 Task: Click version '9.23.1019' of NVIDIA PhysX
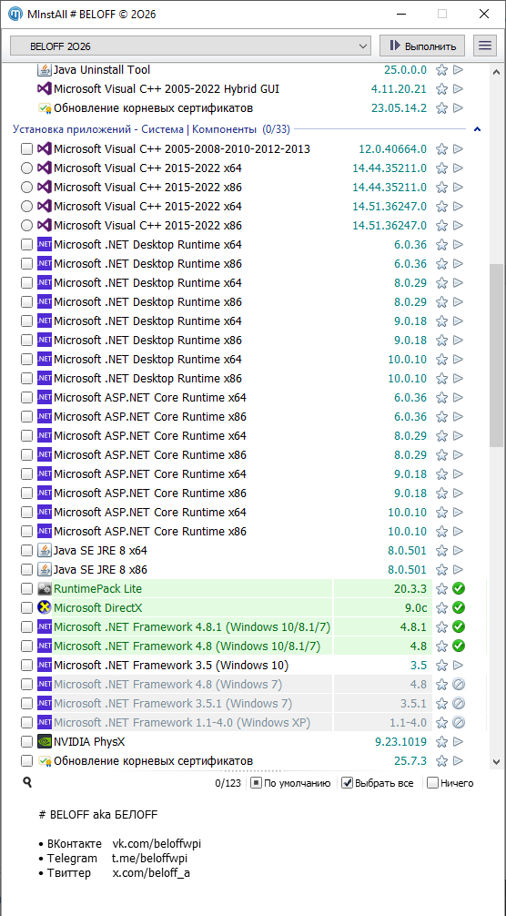pos(400,742)
